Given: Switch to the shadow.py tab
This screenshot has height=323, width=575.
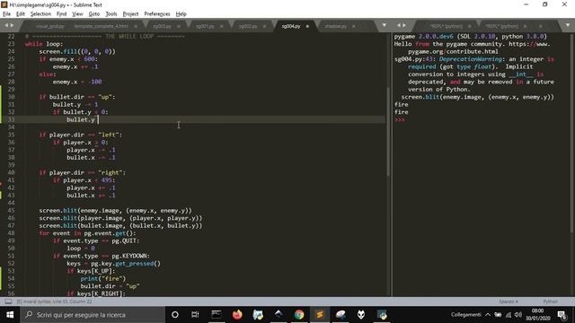Looking at the screenshot, I should pos(335,26).
